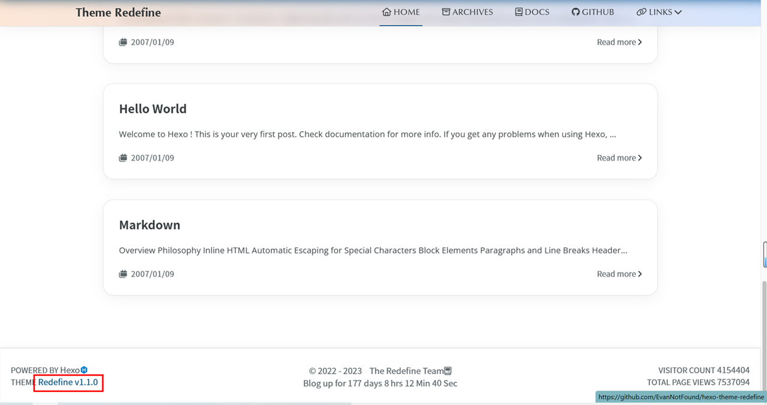Click the Docs book icon
This screenshot has width=767, height=405.
pos(519,12)
